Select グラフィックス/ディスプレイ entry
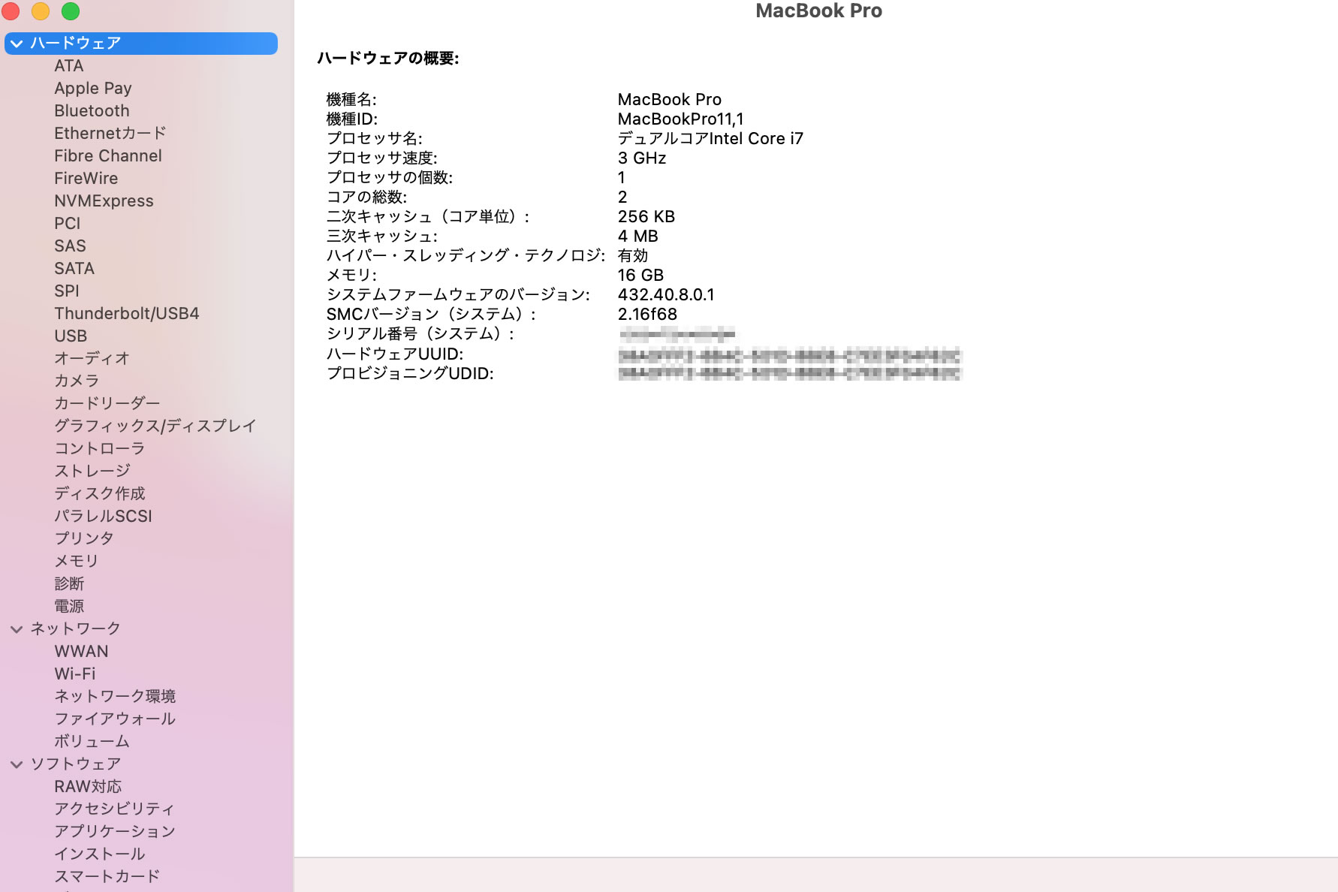Screen dimensions: 1338x892 point(155,426)
